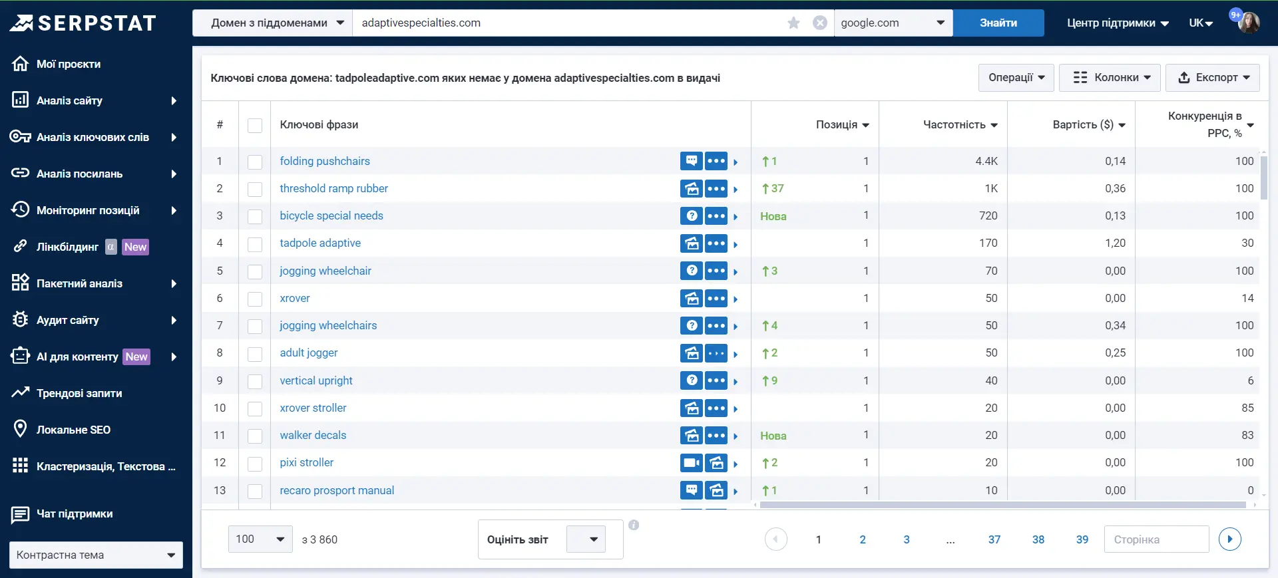The image size is (1278, 578).
Task: Open the user avatar profile menu
Action: coord(1248,23)
